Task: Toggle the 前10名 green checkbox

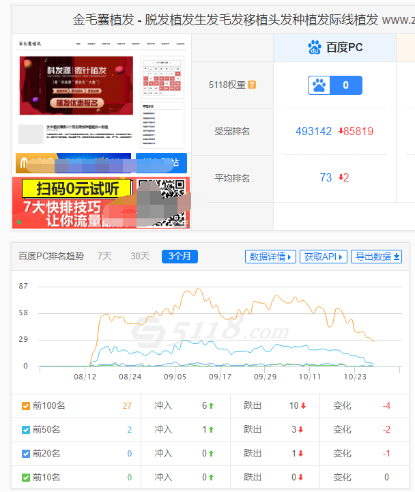Action: pos(26,477)
